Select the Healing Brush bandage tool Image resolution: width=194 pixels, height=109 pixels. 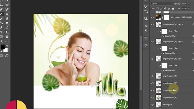(7, 9)
